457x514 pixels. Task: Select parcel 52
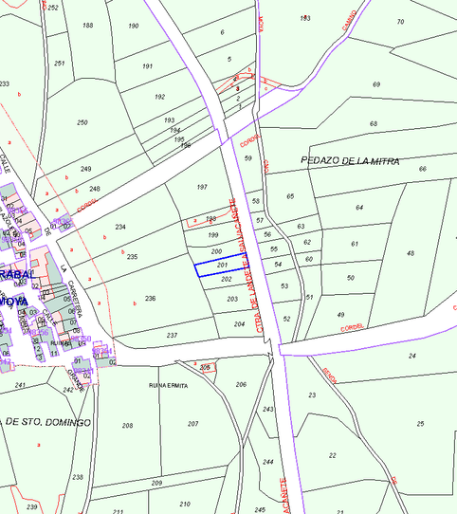pyautogui.click(x=286, y=319)
